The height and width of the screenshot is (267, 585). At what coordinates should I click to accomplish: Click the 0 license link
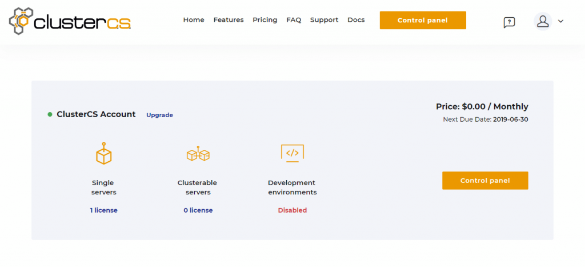[x=198, y=210]
